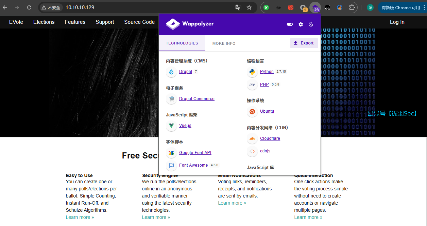Click the Drupal icon
The height and width of the screenshot is (226, 427).
[171, 72]
